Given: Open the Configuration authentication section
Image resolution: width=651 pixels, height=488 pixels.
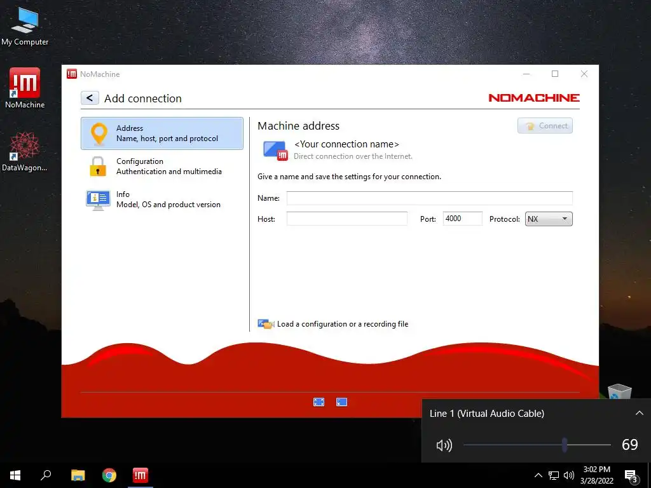Looking at the screenshot, I should tap(162, 166).
